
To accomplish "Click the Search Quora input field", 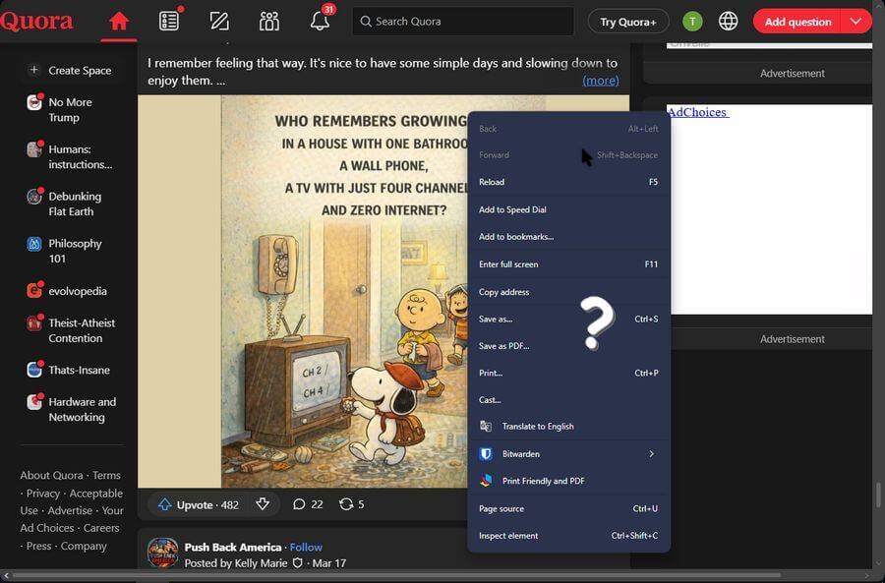I will click(x=462, y=22).
